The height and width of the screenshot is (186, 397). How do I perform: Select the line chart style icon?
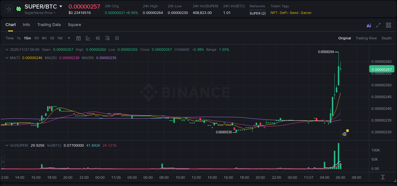coord(88,38)
